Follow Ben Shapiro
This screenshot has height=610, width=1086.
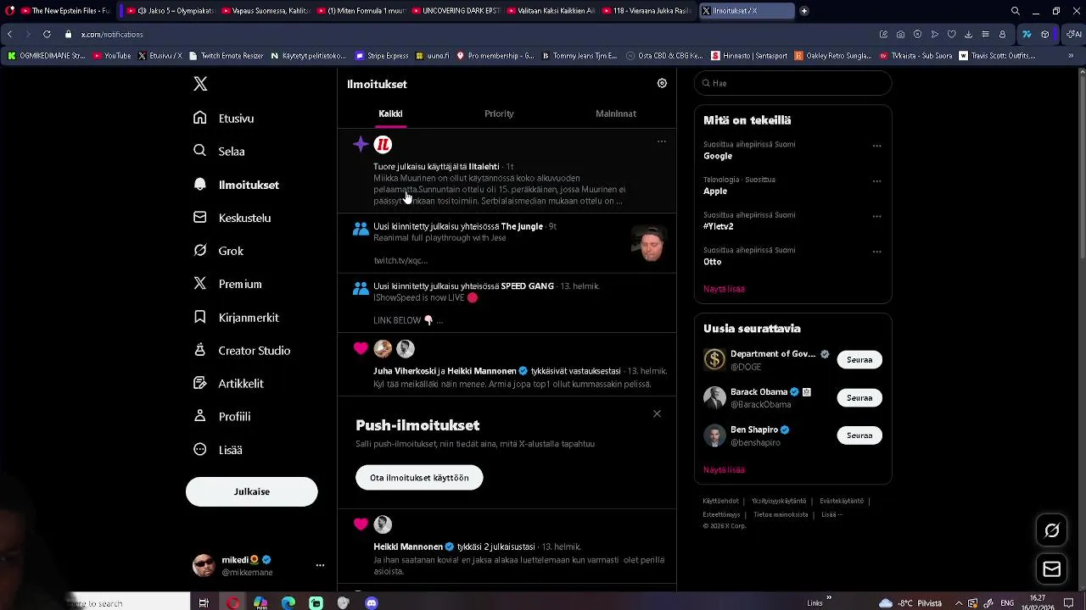coord(859,435)
